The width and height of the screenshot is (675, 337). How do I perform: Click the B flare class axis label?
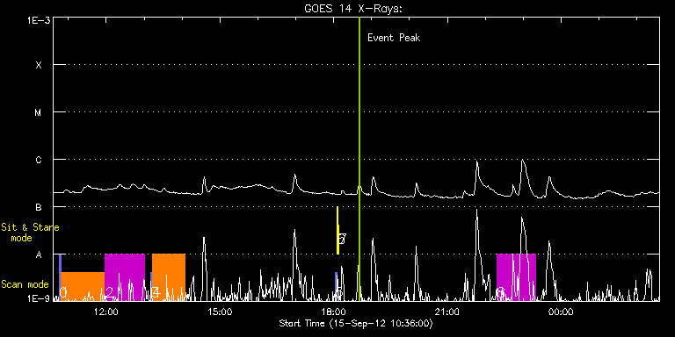[39, 207]
